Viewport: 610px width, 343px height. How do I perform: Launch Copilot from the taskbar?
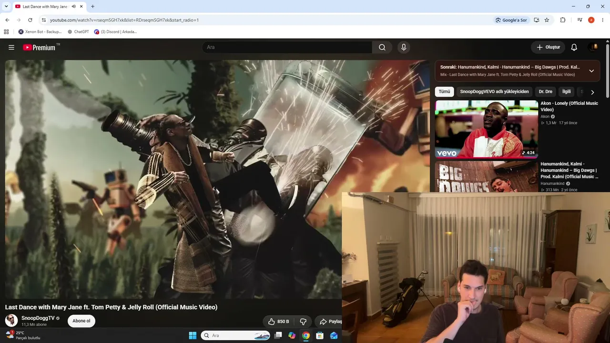coord(292,335)
